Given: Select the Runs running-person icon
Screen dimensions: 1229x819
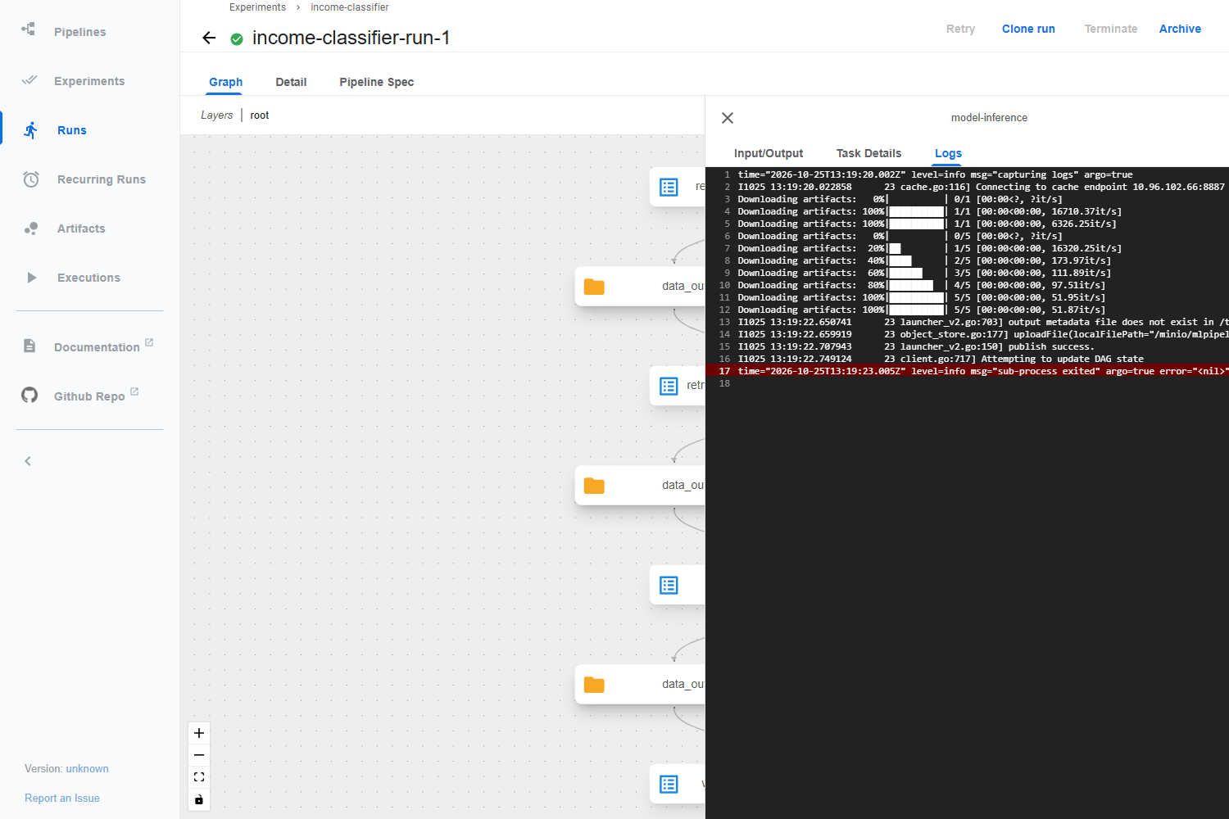Looking at the screenshot, I should pos(31,130).
